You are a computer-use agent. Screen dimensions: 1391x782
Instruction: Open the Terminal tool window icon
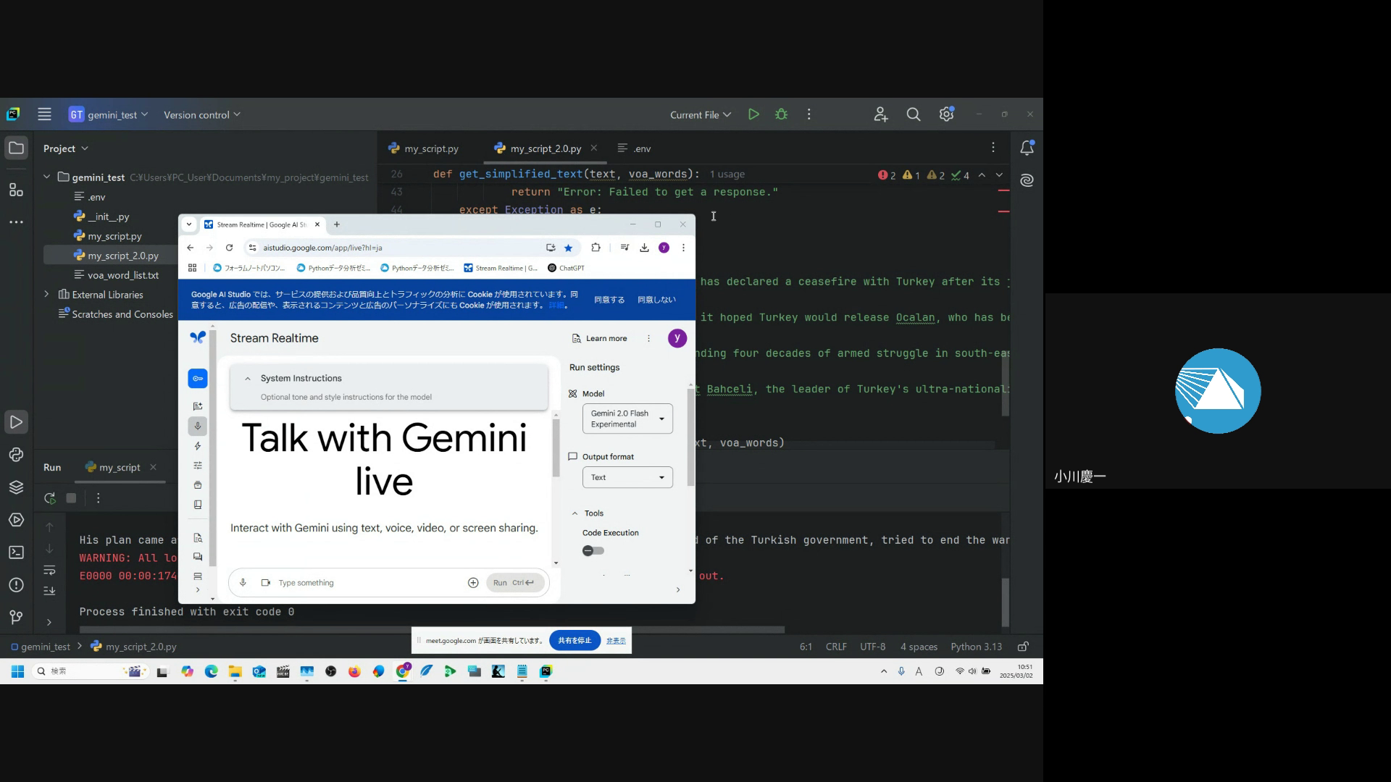pos(16,552)
